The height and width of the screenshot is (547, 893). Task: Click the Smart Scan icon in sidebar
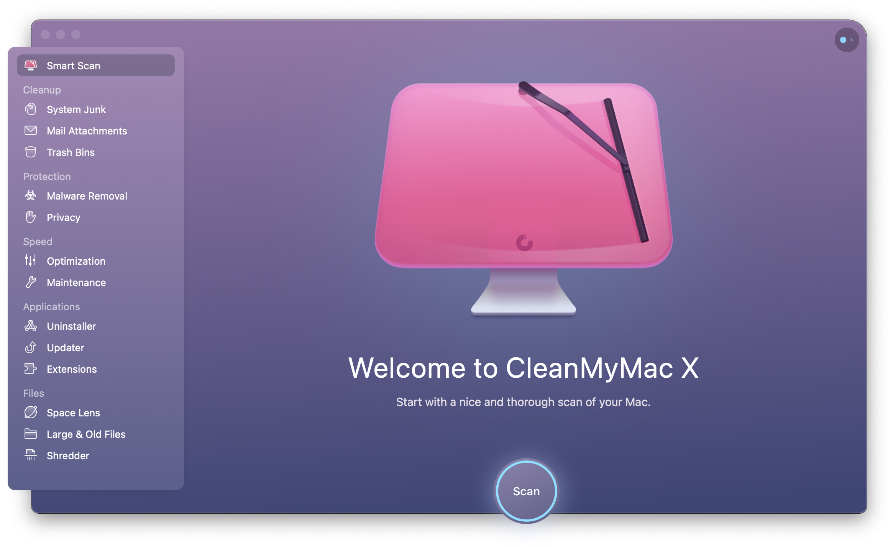[x=31, y=66]
